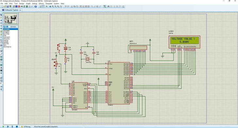Open the Library menu
Image resolution: width=238 pixels, height=128 pixels.
tap(41, 4)
